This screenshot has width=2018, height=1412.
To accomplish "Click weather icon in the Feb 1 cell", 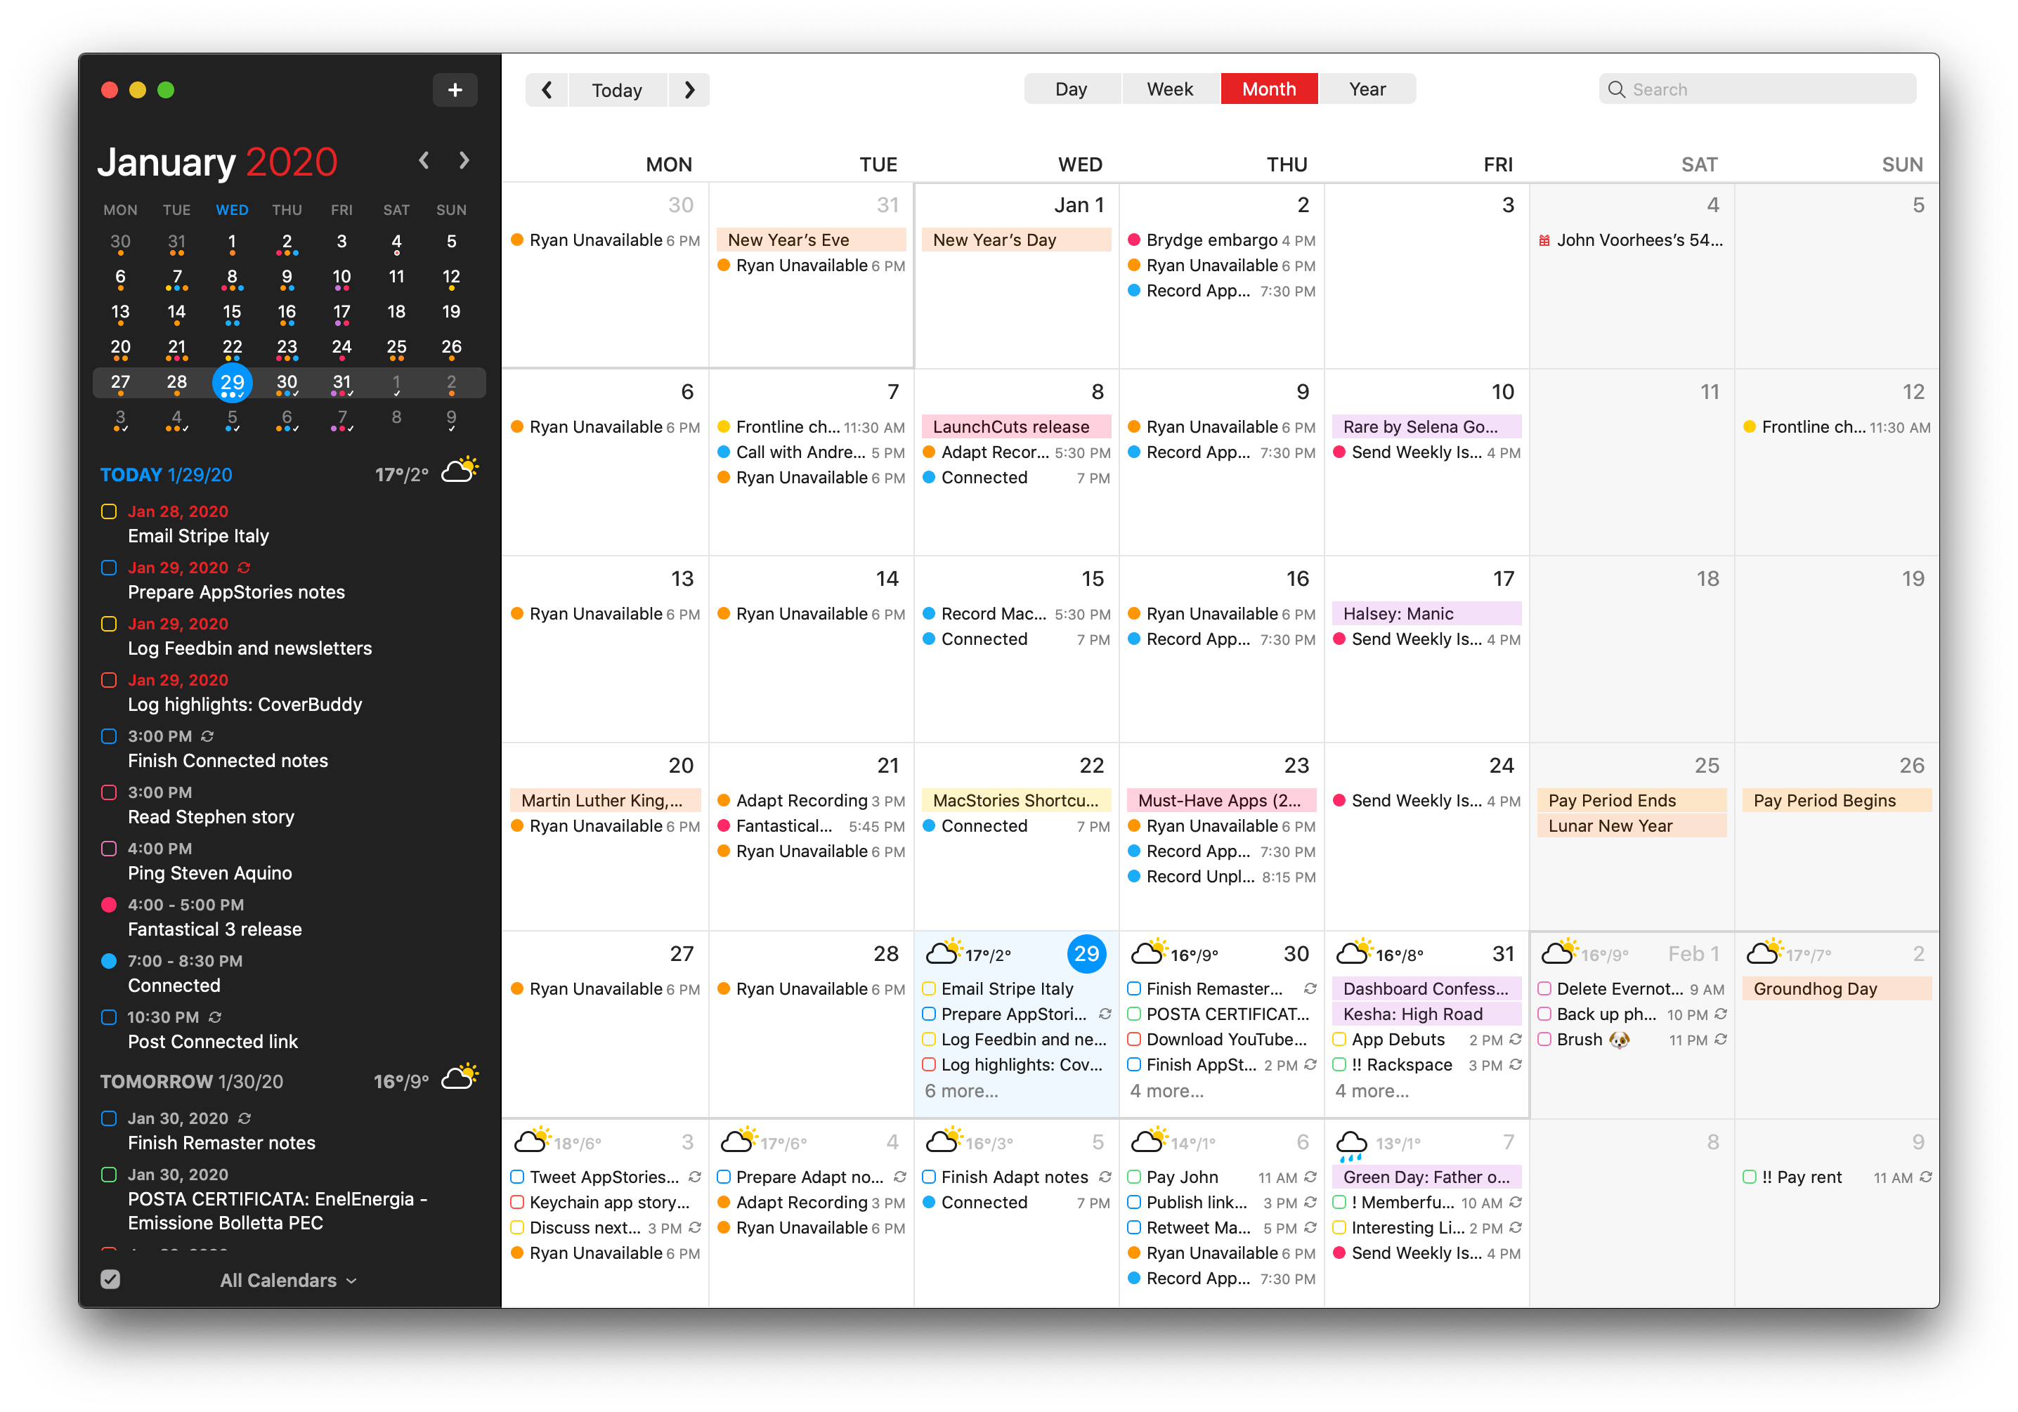I will click(1559, 952).
